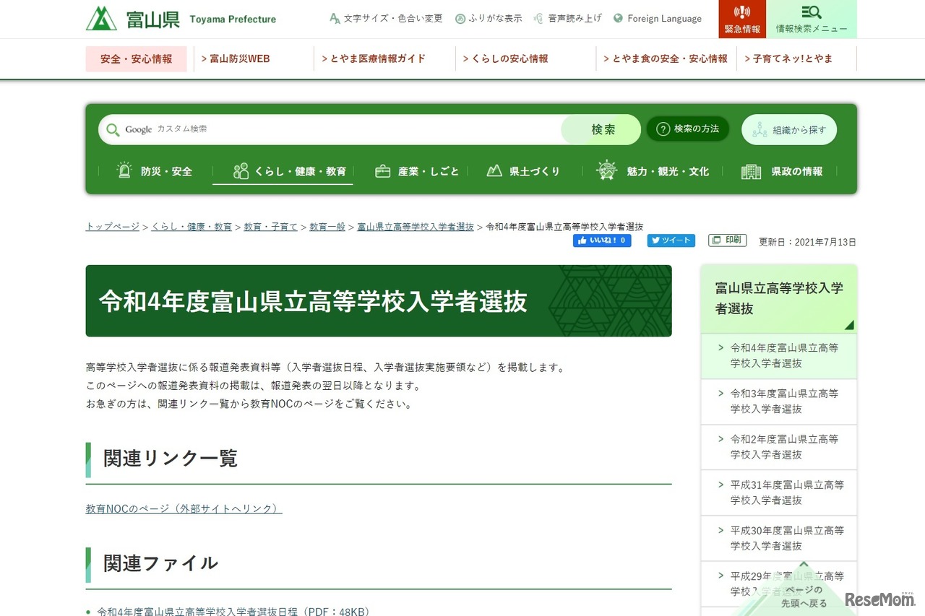Screen dimensions: 925x616
Task: Share the page with ツイート button
Action: click(x=671, y=240)
